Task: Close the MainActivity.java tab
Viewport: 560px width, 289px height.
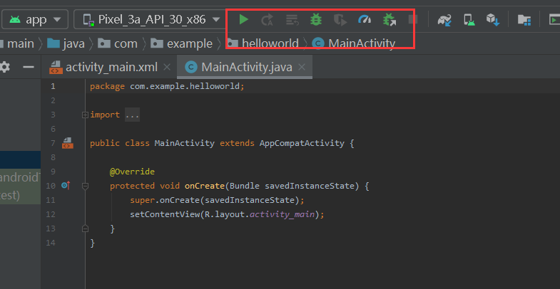Action: (302, 67)
